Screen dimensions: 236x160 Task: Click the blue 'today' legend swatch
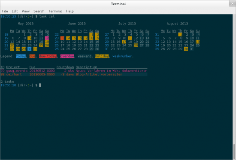[x=21, y=56]
